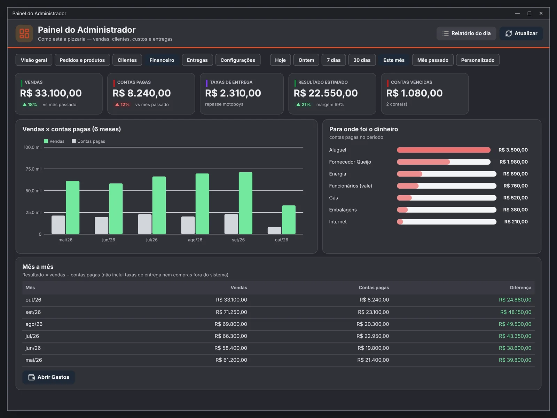Click the set/26 row in Mês a mês table

[x=278, y=312]
